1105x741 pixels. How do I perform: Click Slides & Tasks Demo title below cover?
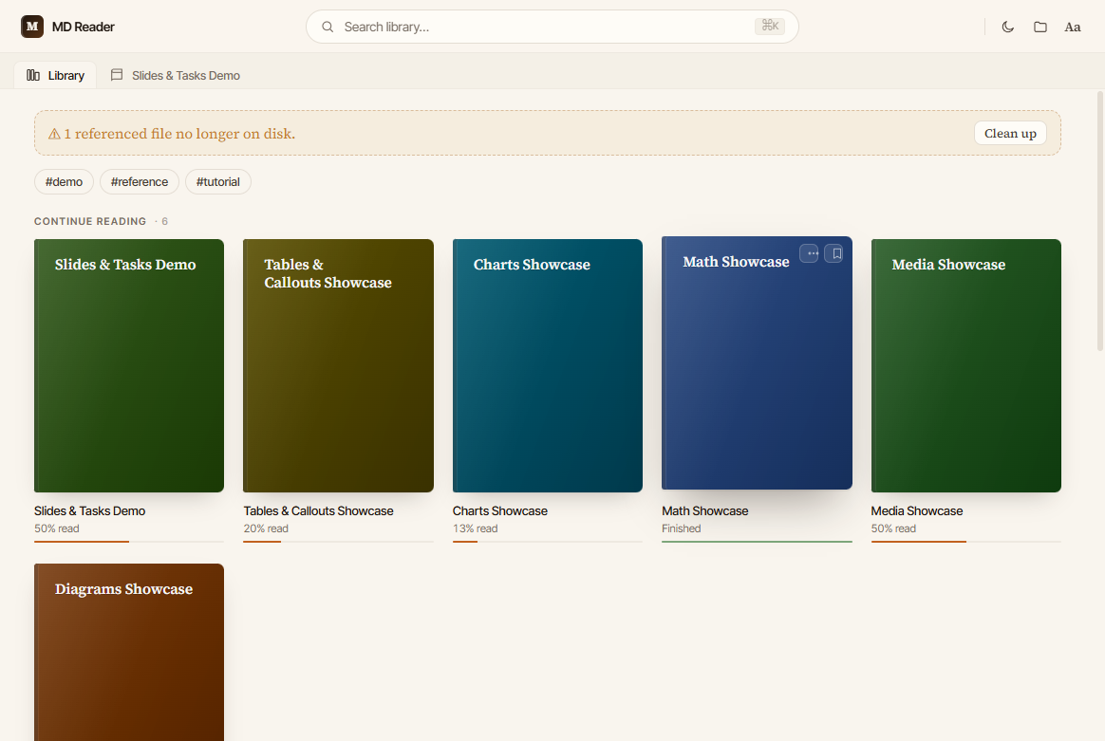coord(89,510)
